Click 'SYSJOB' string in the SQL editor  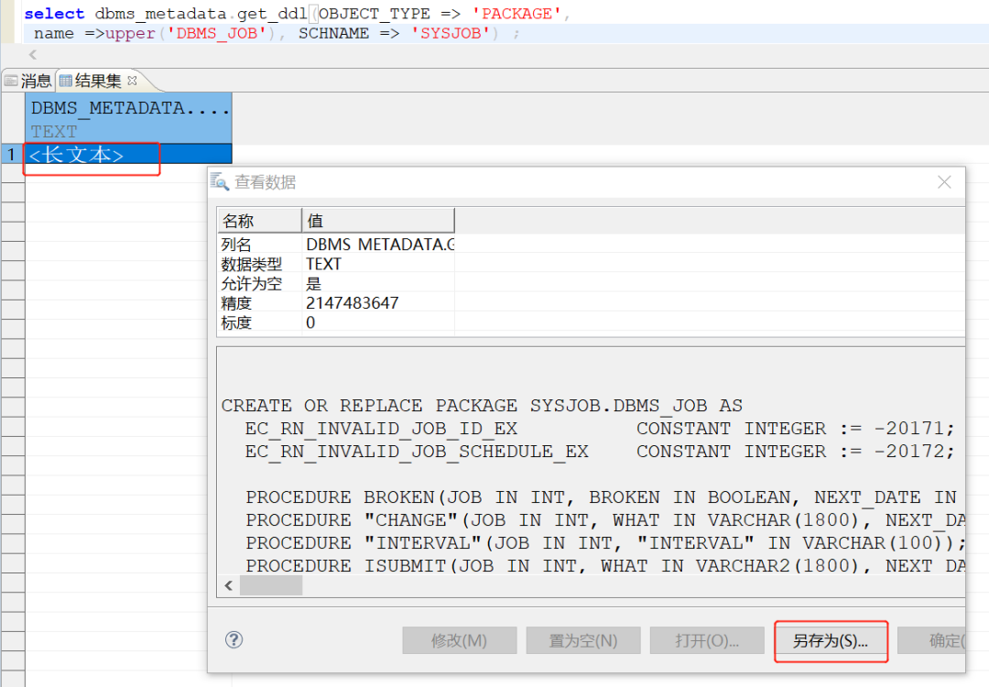(451, 33)
